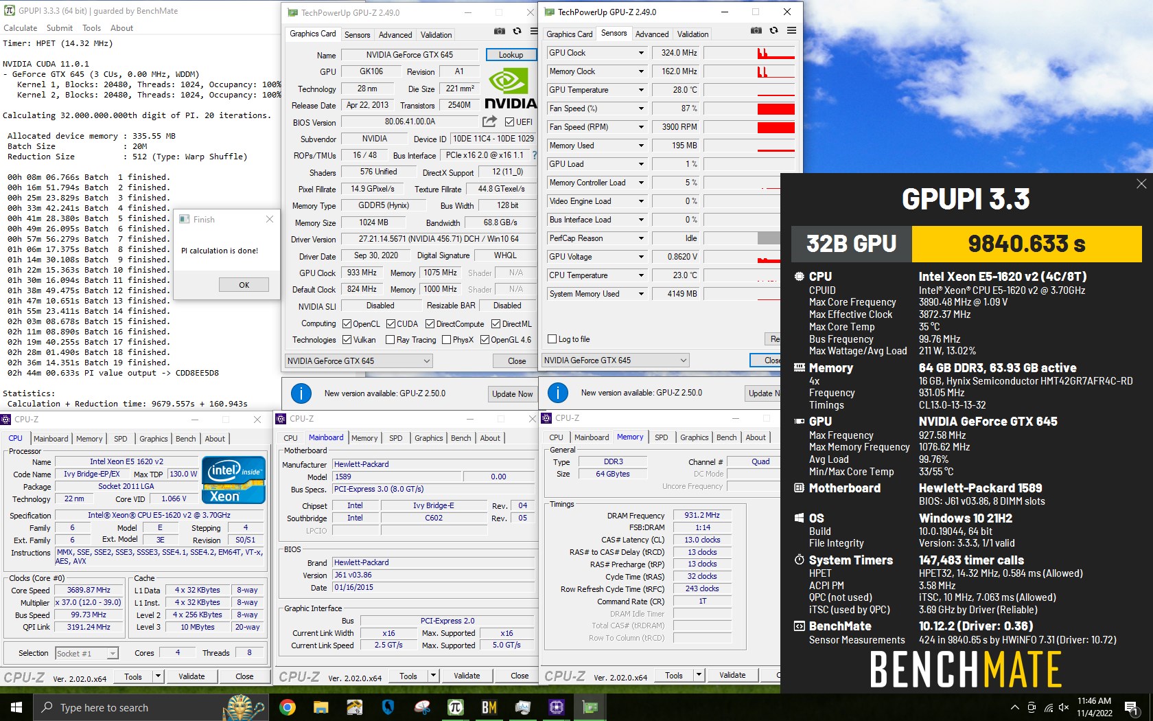1153x721 pixels.
Task: Expand the Fan Speed (RPM) sensor dropdown
Action: tap(641, 127)
